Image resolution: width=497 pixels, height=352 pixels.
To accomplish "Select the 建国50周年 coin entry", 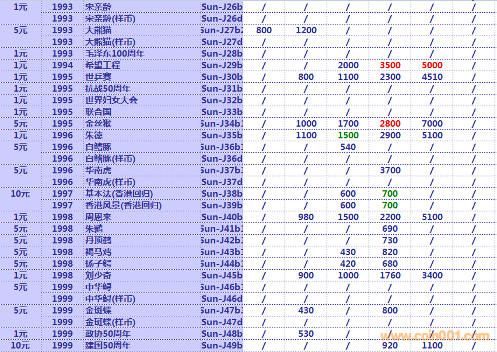I will point(107,346).
